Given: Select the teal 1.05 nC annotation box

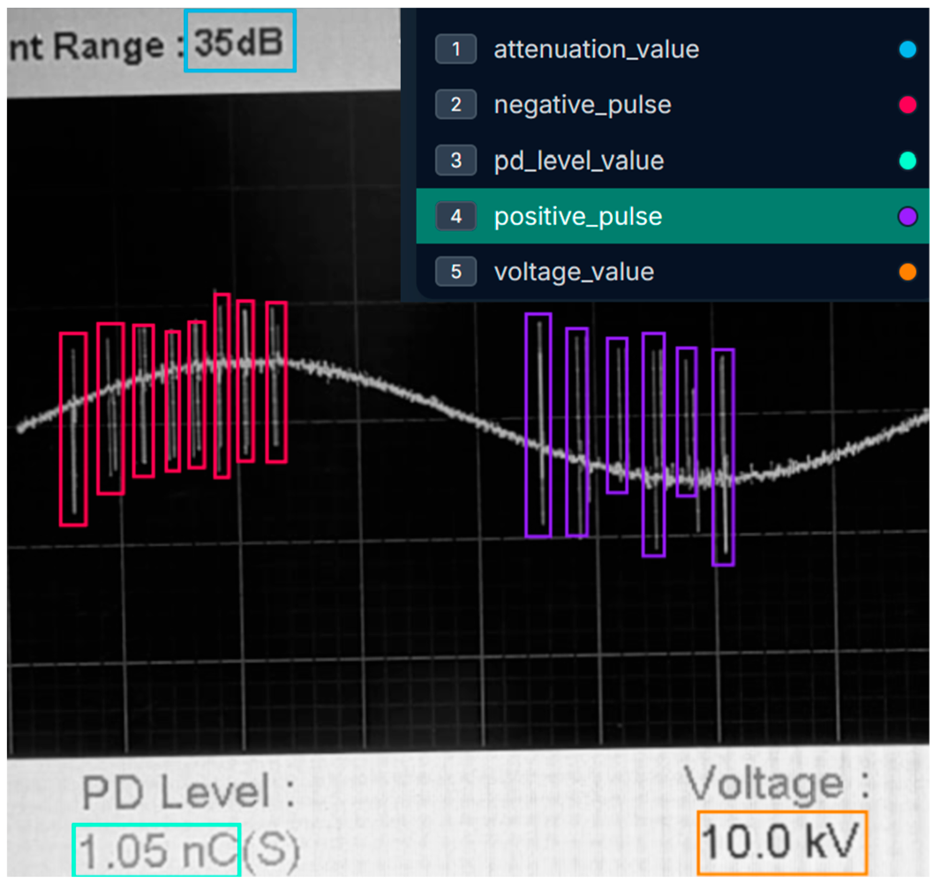Looking at the screenshot, I should click(157, 850).
